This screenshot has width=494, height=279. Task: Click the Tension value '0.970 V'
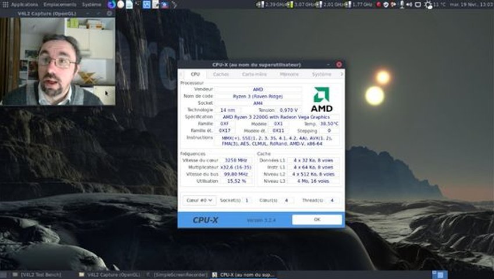pyautogui.click(x=288, y=110)
